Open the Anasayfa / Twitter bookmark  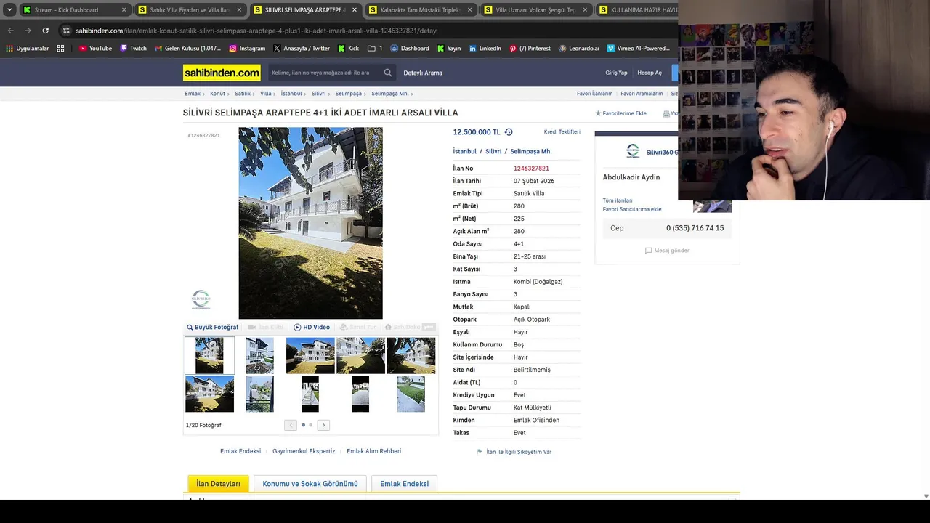click(301, 49)
